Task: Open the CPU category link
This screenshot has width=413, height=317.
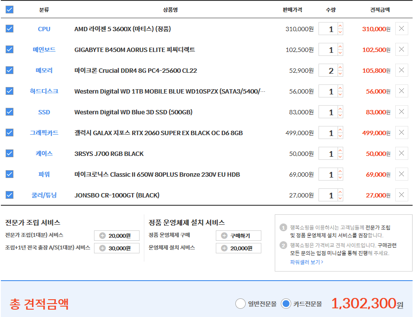Action: pos(44,29)
